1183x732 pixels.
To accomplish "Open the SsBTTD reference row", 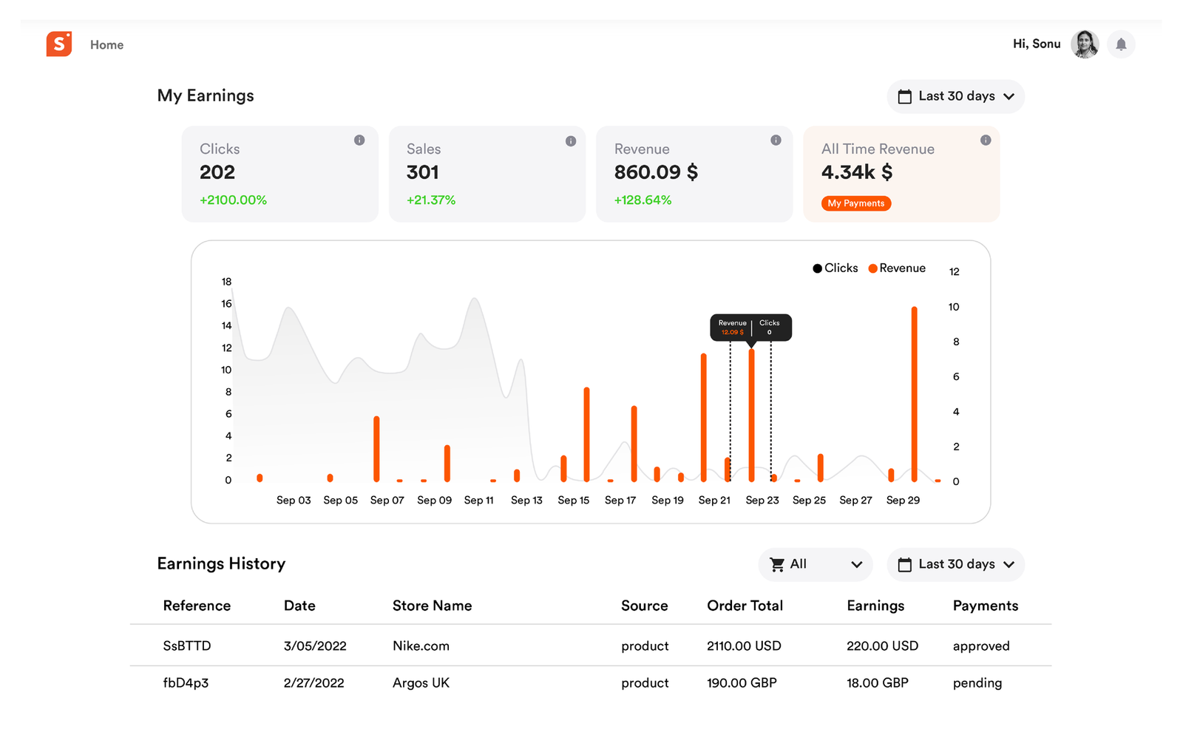I will [x=590, y=645].
